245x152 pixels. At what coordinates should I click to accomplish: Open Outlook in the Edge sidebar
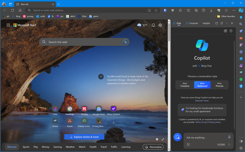pyautogui.click(x=241, y=59)
